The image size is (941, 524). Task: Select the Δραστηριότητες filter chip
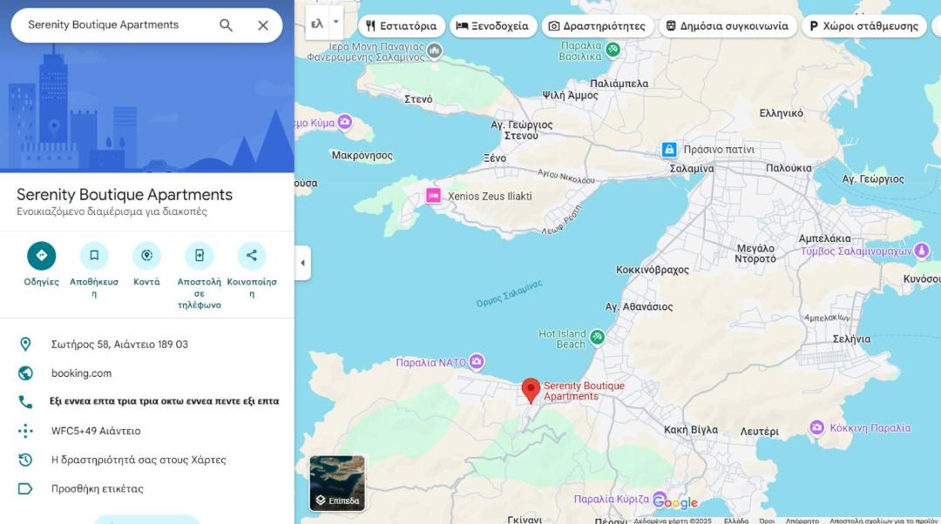597,26
